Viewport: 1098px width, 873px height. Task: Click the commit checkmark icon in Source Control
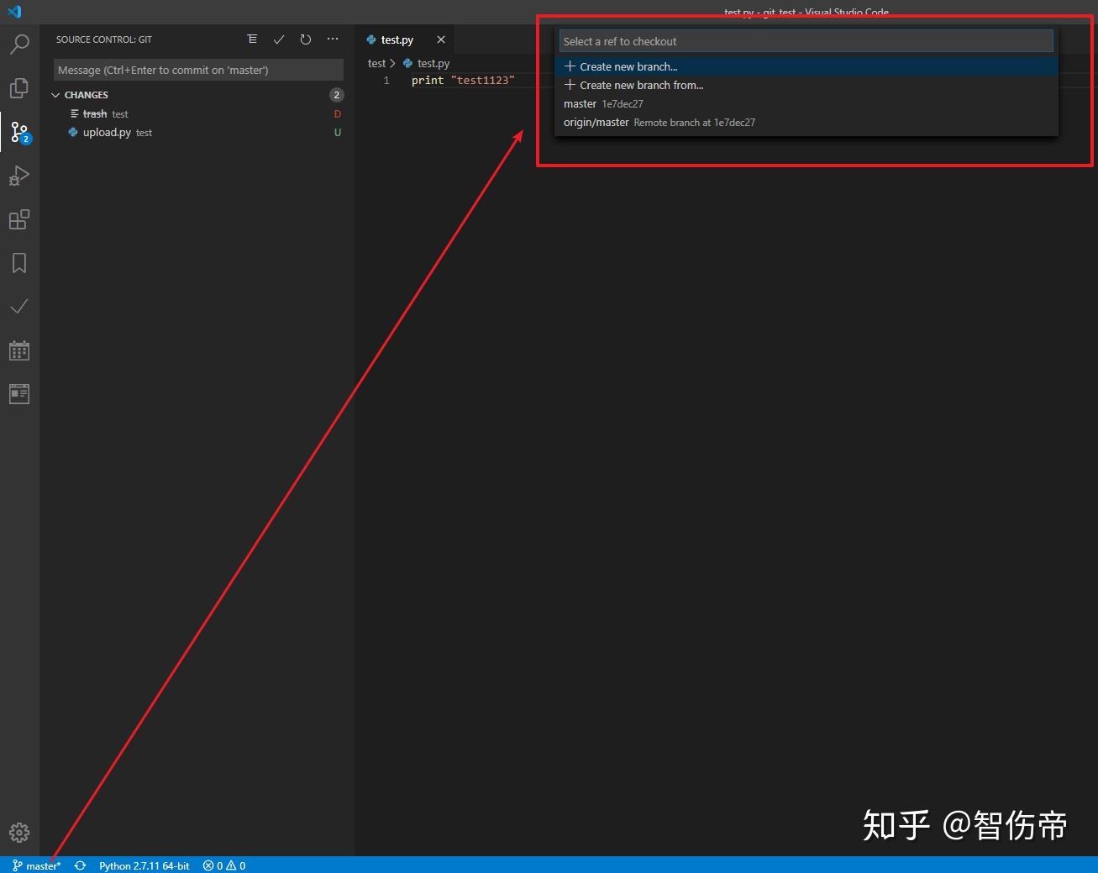[279, 39]
